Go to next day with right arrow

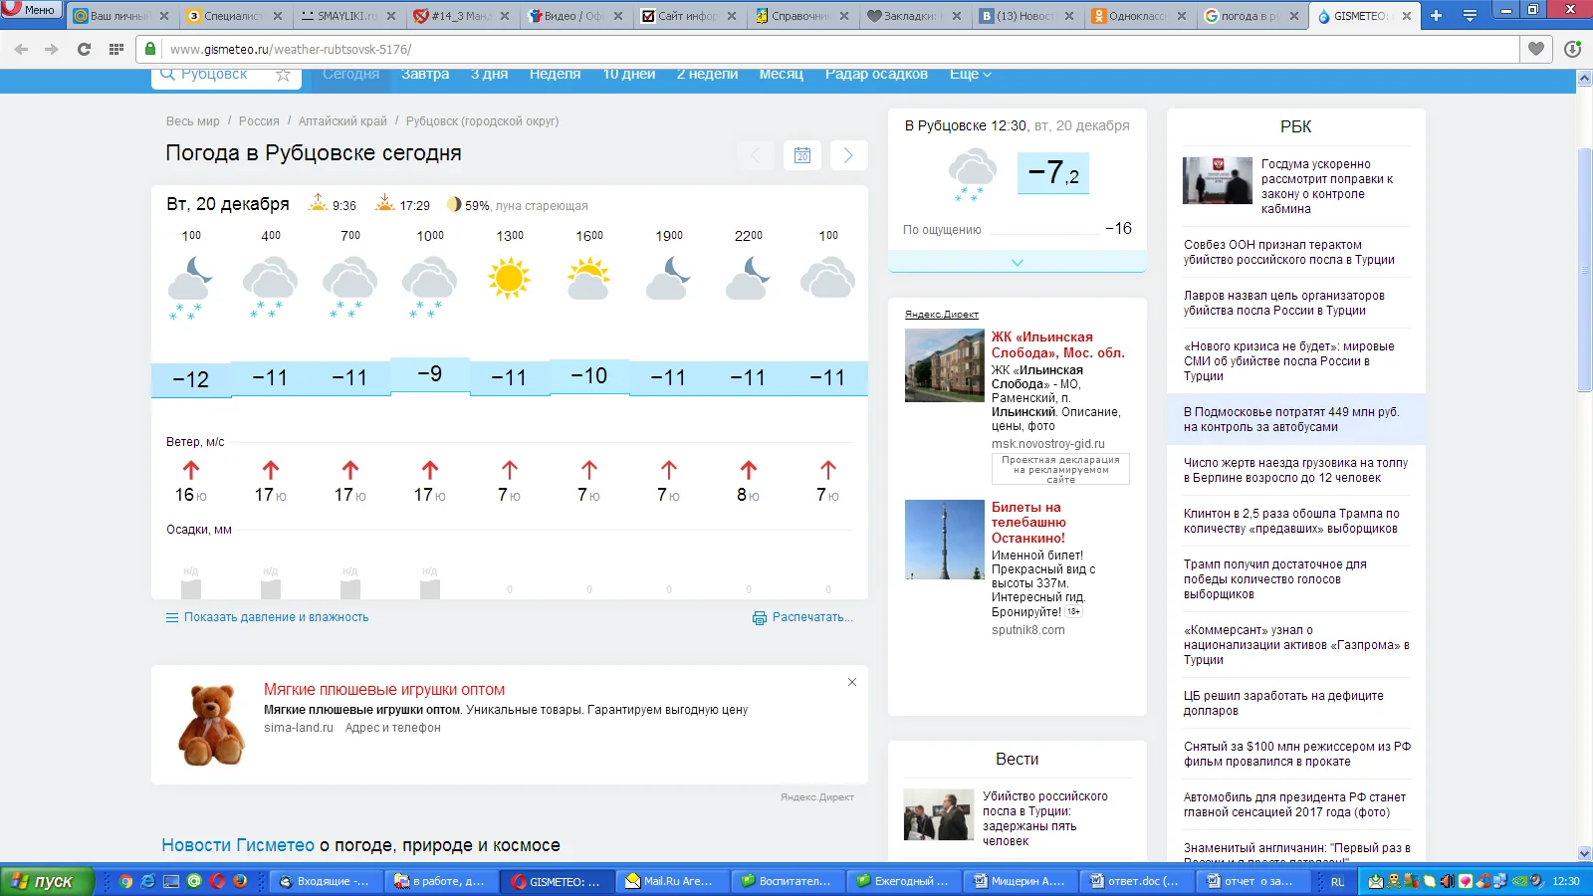[x=848, y=155]
